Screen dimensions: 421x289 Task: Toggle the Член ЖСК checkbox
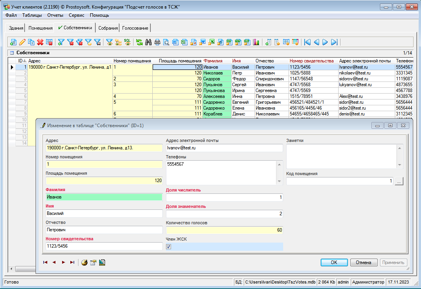click(169, 246)
